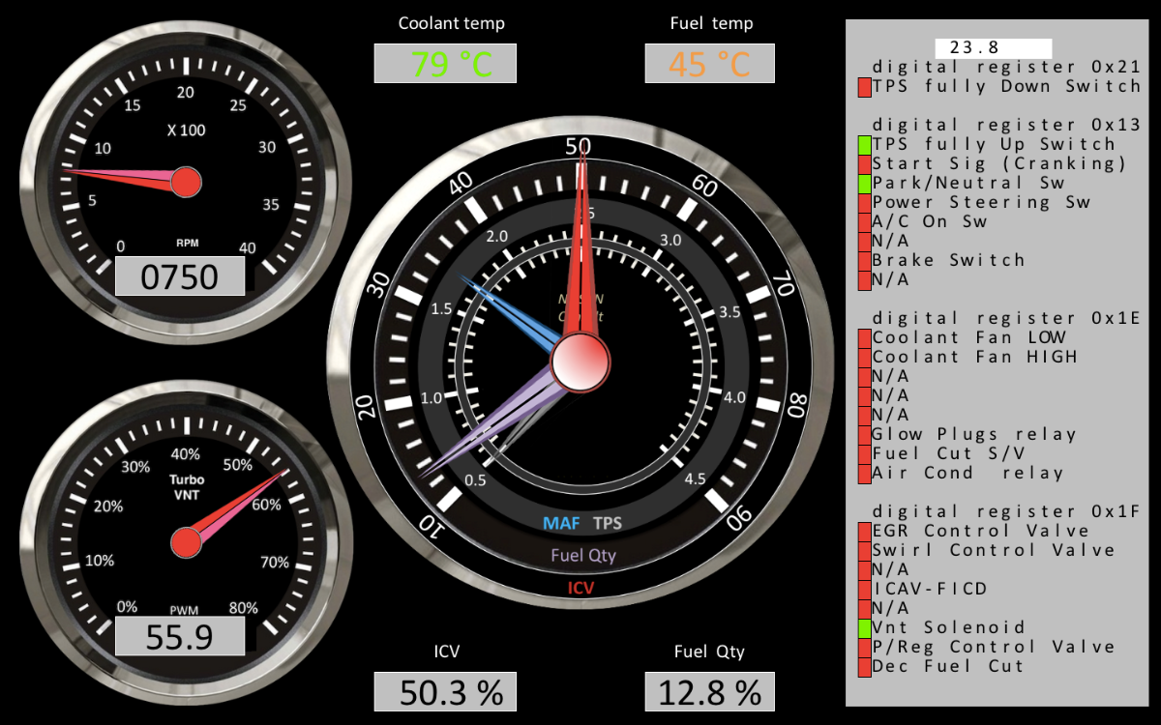Viewport: 1161px width, 725px height.
Task: Click the "X 100" label on RPM gauge
Action: click(x=186, y=130)
